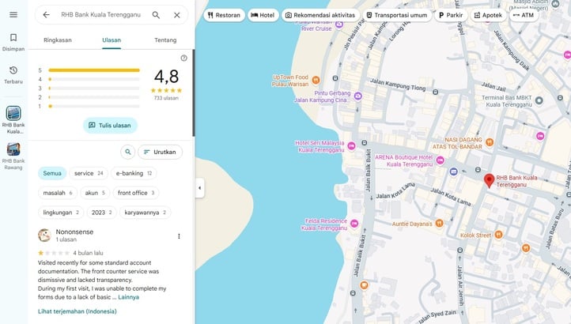This screenshot has height=324, width=571.
Task: Click the Apotek category chip
Action: [488, 15]
